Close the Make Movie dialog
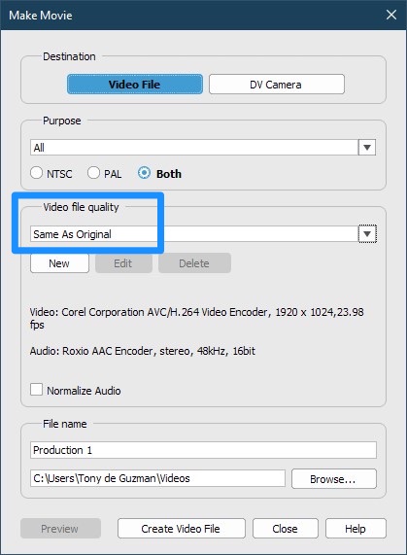This screenshot has height=555, width=407. point(391,15)
